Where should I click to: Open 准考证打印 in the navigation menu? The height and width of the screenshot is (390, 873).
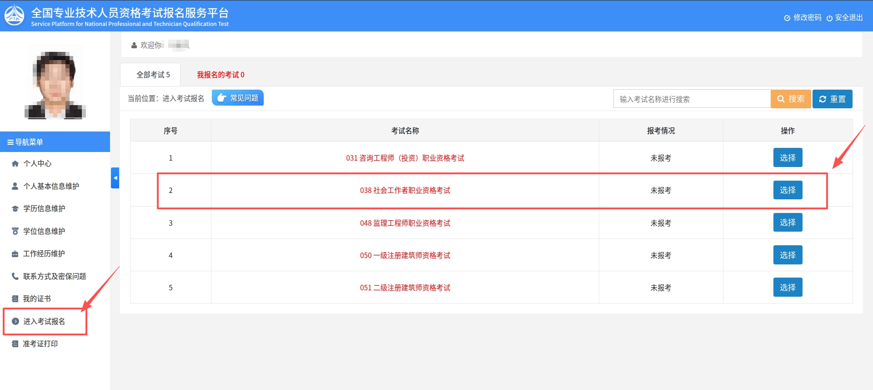click(40, 344)
